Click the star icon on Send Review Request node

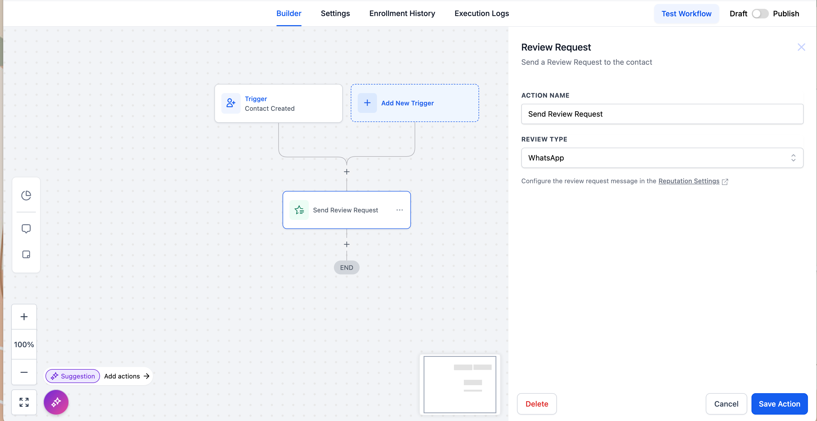point(299,210)
